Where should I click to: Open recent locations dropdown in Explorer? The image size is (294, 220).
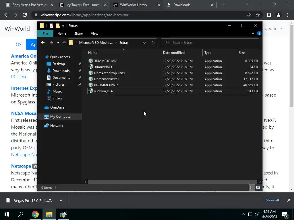[x=58, y=43]
